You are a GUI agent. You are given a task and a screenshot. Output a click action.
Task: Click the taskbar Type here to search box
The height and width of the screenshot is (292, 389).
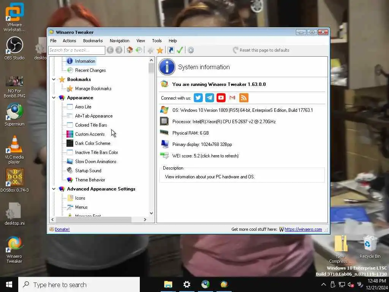pos(79,284)
